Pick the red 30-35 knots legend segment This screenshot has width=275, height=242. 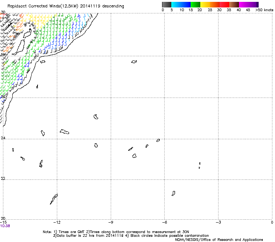click(x=224, y=4)
